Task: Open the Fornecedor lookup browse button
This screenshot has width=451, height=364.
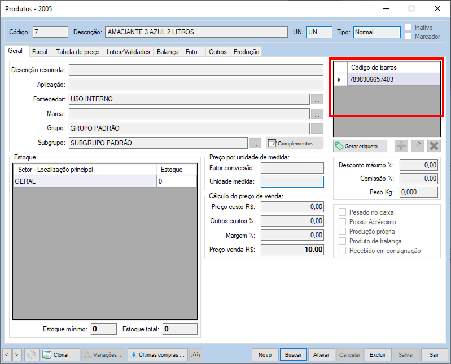Action: 317,99
